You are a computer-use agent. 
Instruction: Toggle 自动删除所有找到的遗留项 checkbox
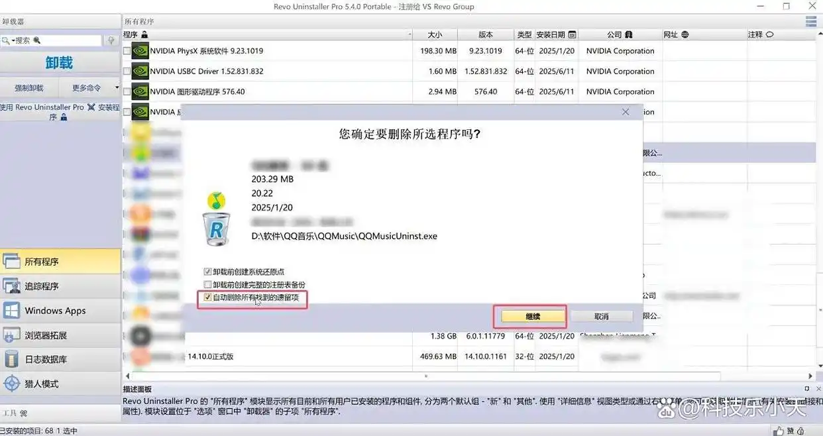pyautogui.click(x=207, y=298)
